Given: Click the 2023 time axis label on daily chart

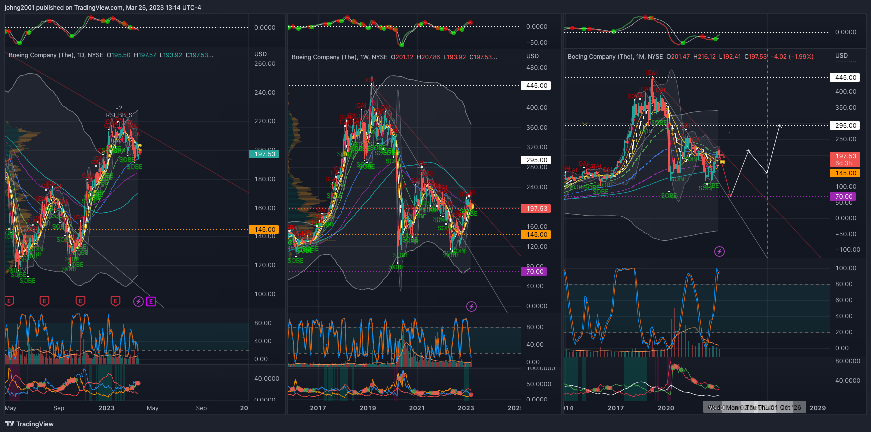Looking at the screenshot, I should pyautogui.click(x=106, y=408).
